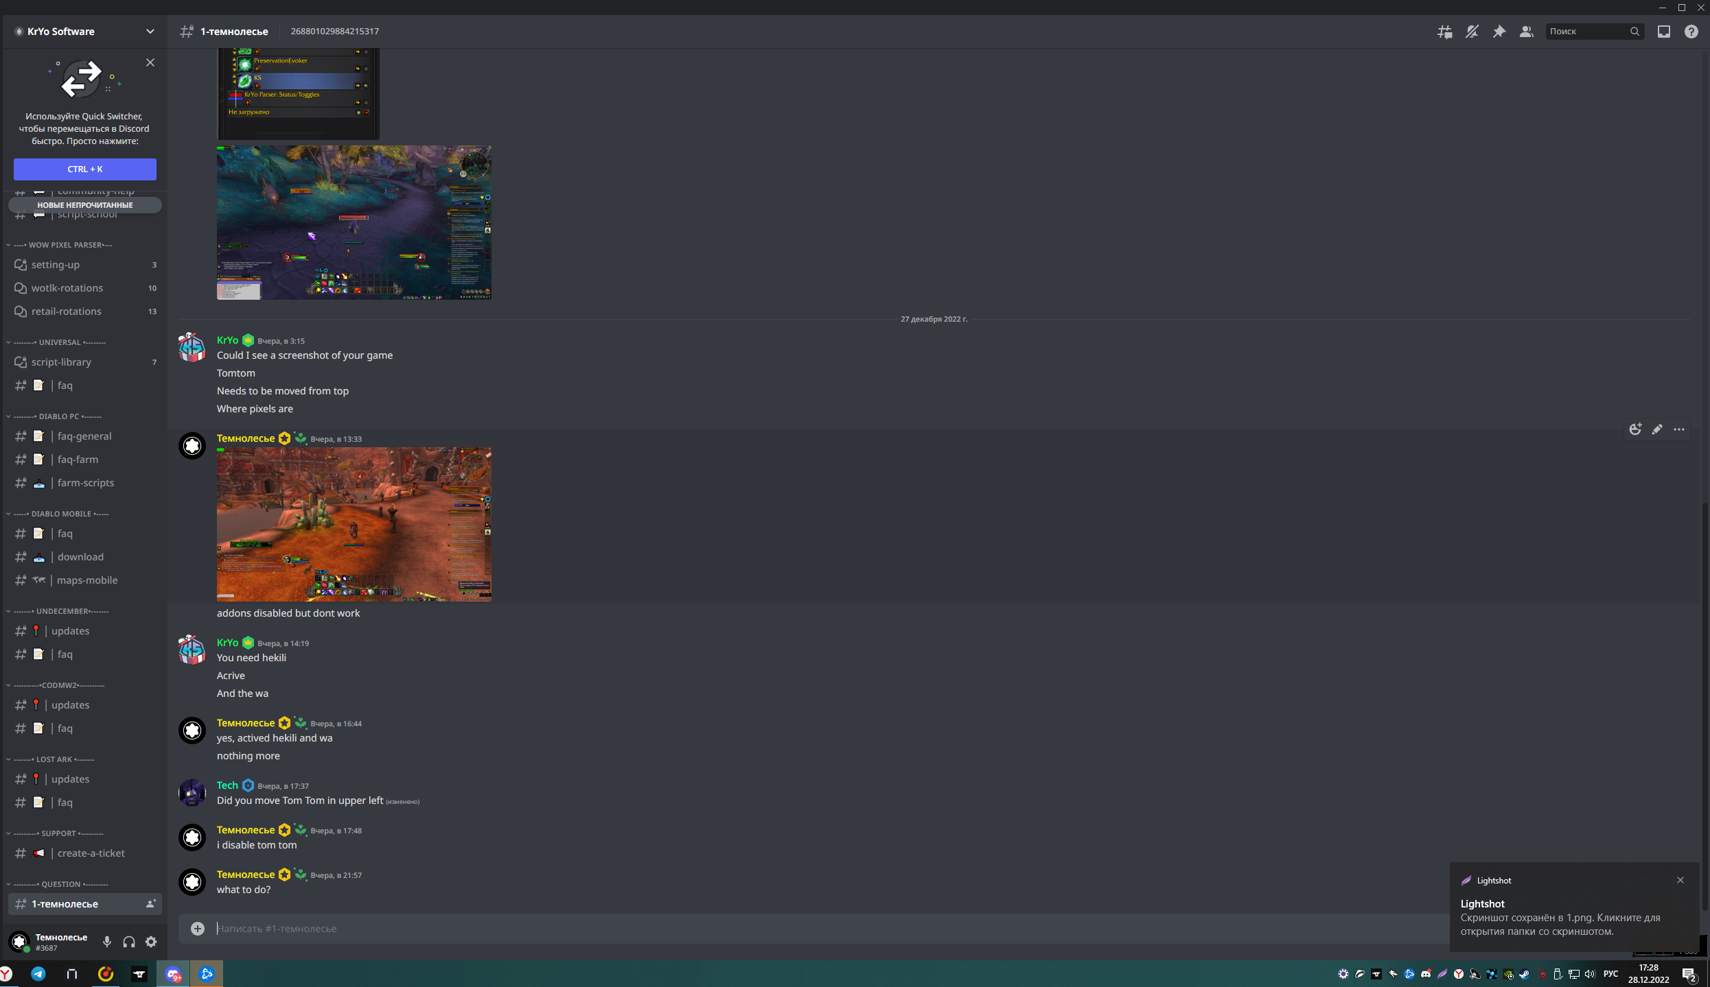Open retail-rotations channel

click(x=85, y=311)
